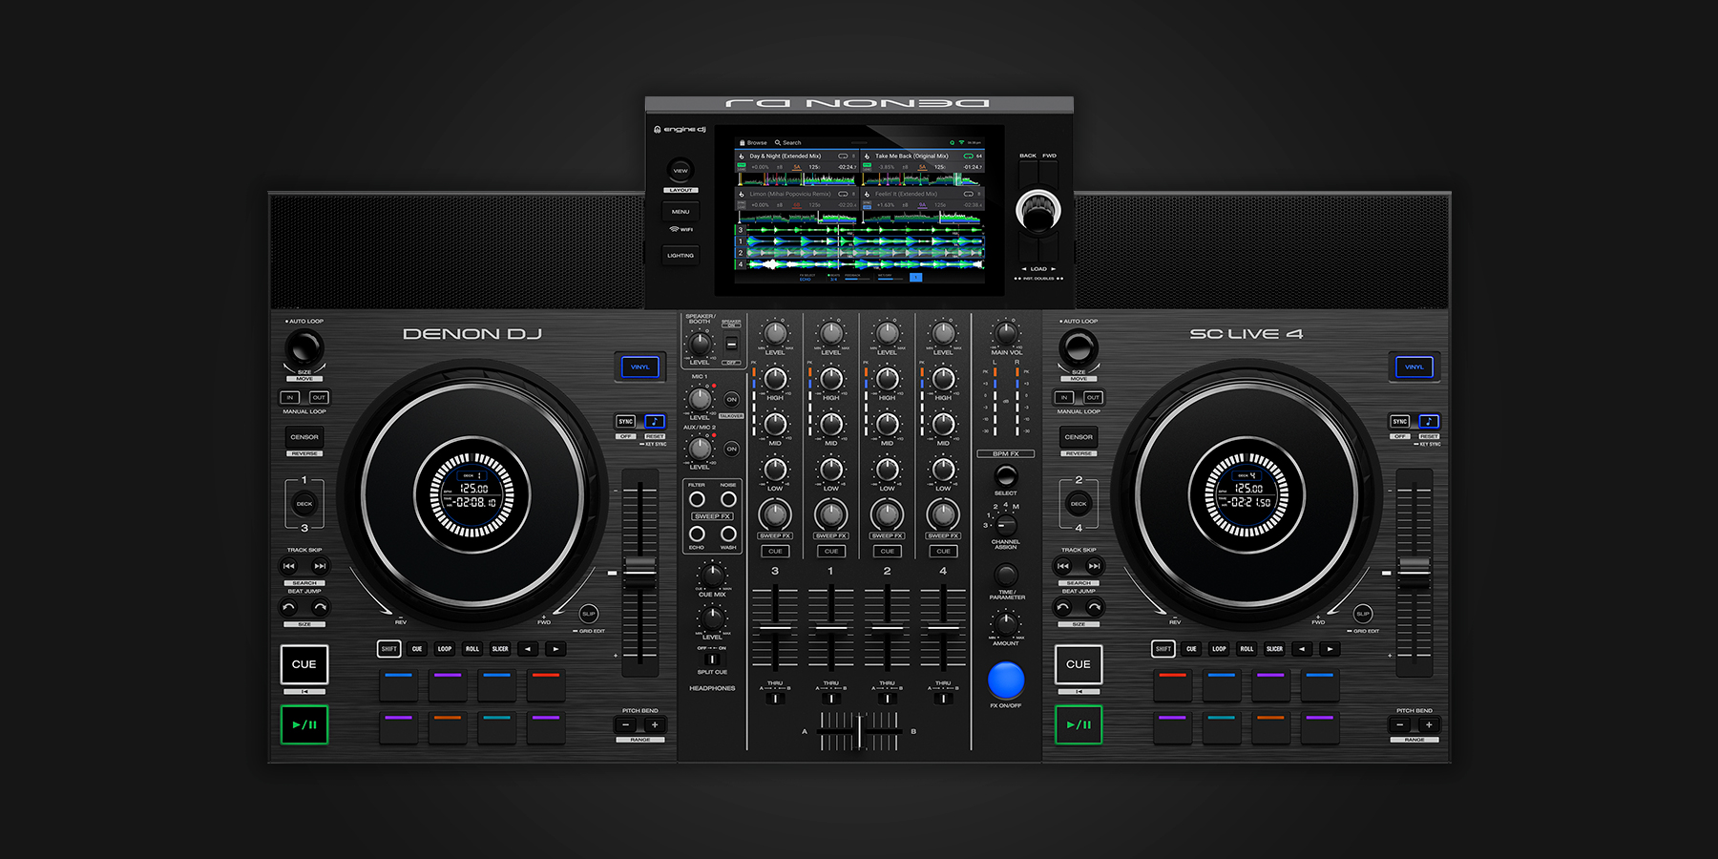The height and width of the screenshot is (859, 1718).
Task: Set manual loop OUT on right deck
Action: (x=1093, y=397)
